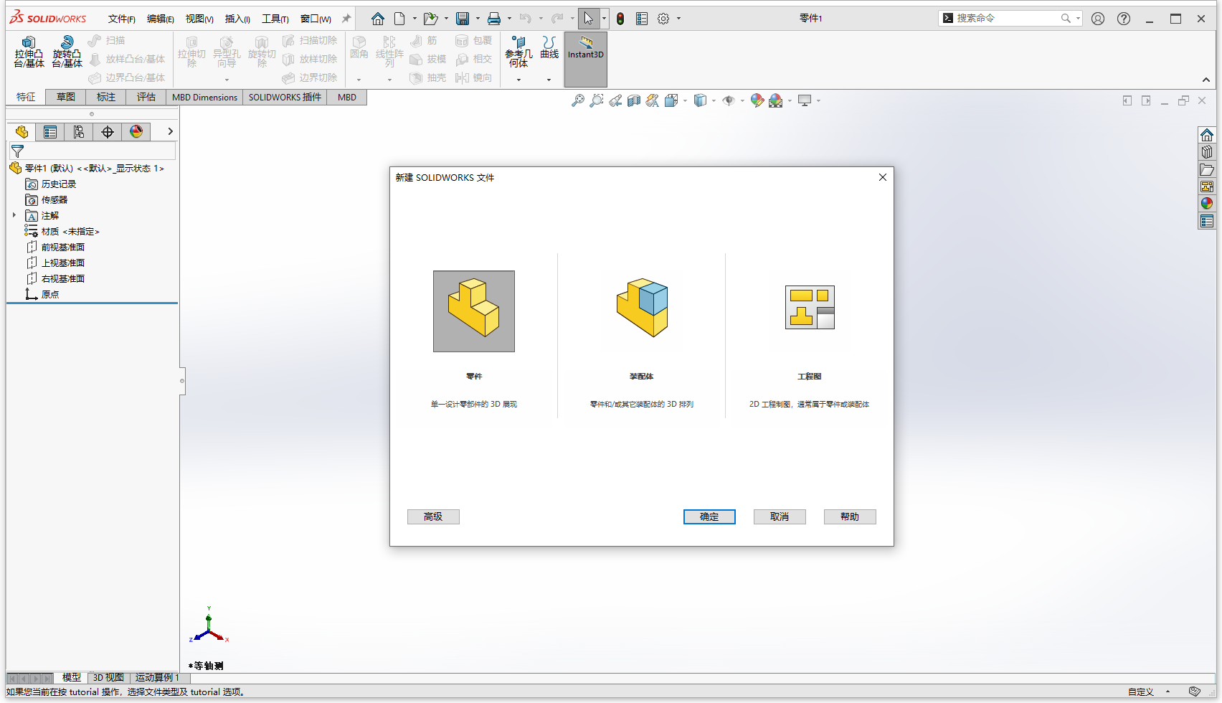Click the Home icon in the top toolbar
This screenshot has height=703, width=1222.
378,19
